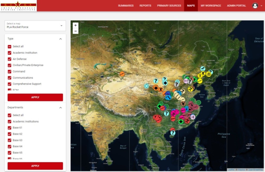Image resolution: width=265 pixels, height=172 pixels.
Task: Go to Primary Sources tab
Action: pos(169,6)
